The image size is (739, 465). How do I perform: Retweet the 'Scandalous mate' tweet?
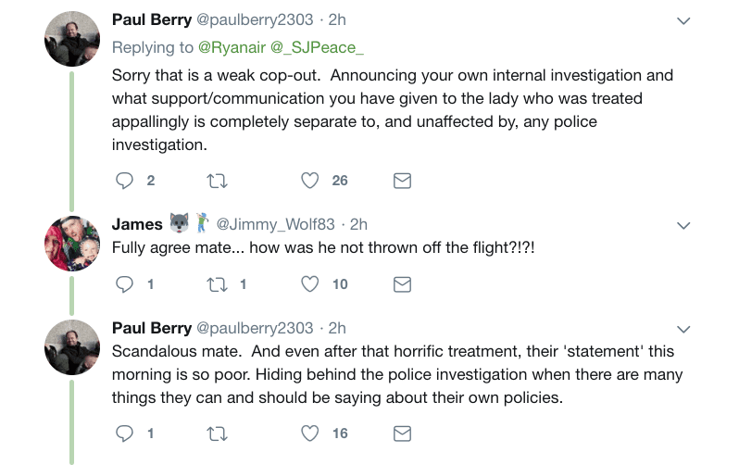(218, 434)
